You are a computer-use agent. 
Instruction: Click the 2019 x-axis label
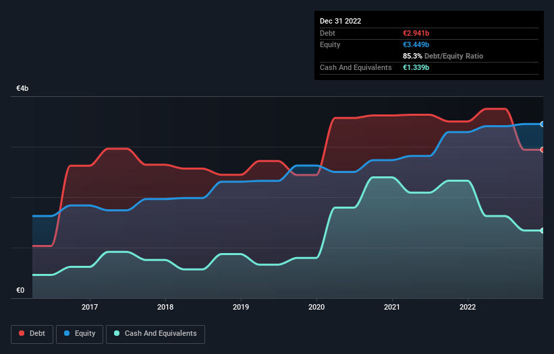(x=241, y=307)
